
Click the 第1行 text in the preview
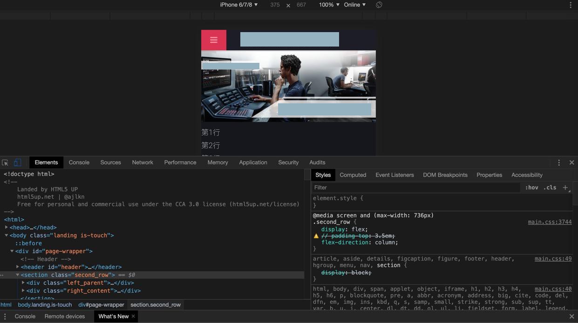click(x=211, y=133)
